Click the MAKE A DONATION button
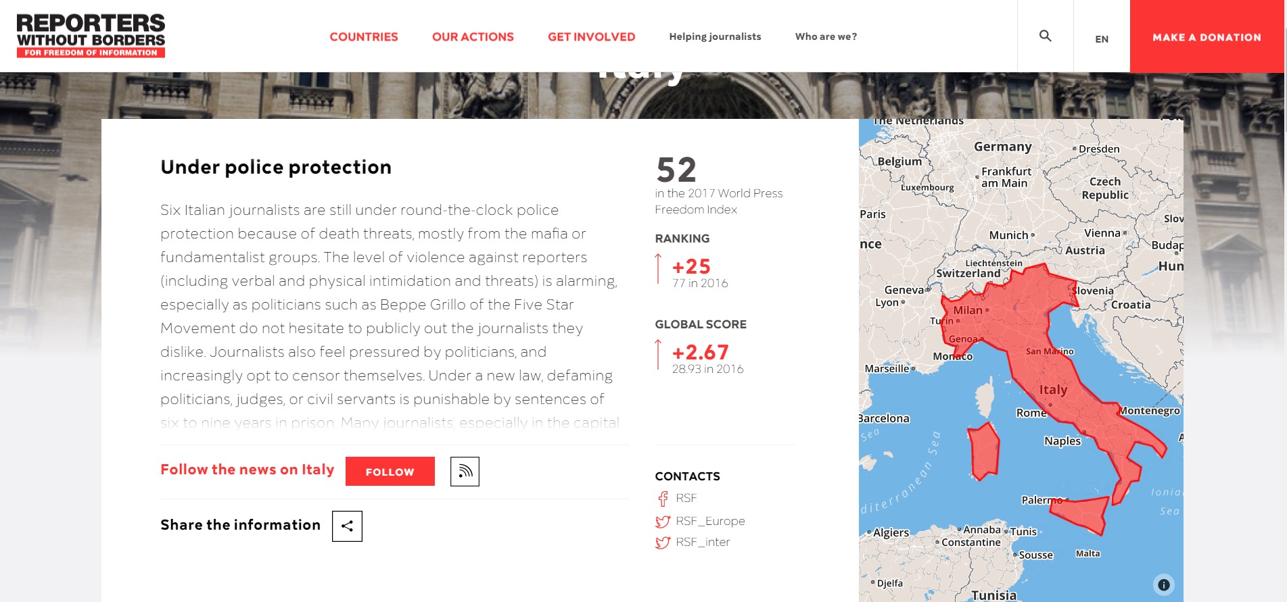The height and width of the screenshot is (602, 1287). click(x=1207, y=36)
